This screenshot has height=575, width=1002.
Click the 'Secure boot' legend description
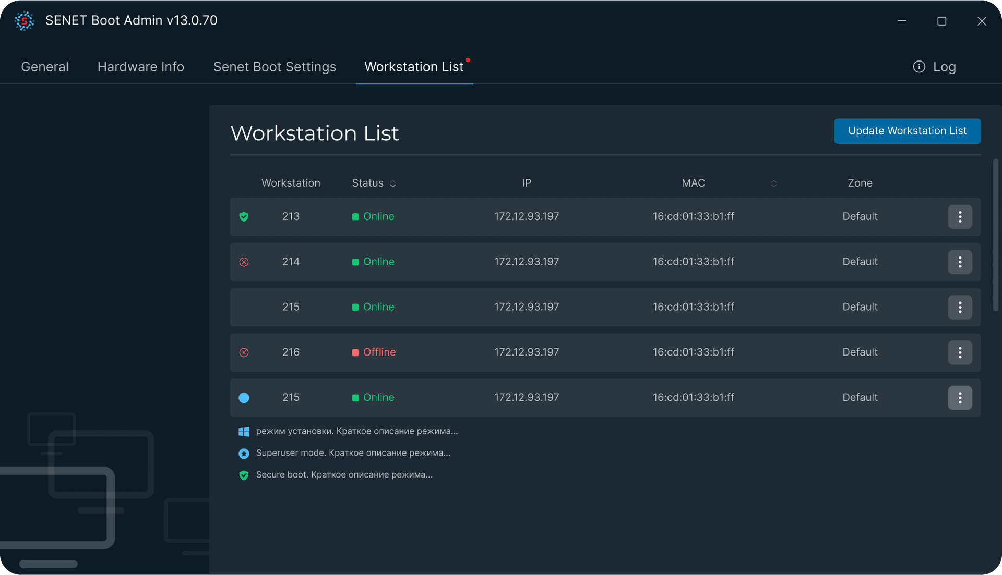pyautogui.click(x=344, y=475)
